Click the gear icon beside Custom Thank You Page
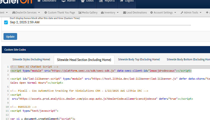 tap(46, 13)
